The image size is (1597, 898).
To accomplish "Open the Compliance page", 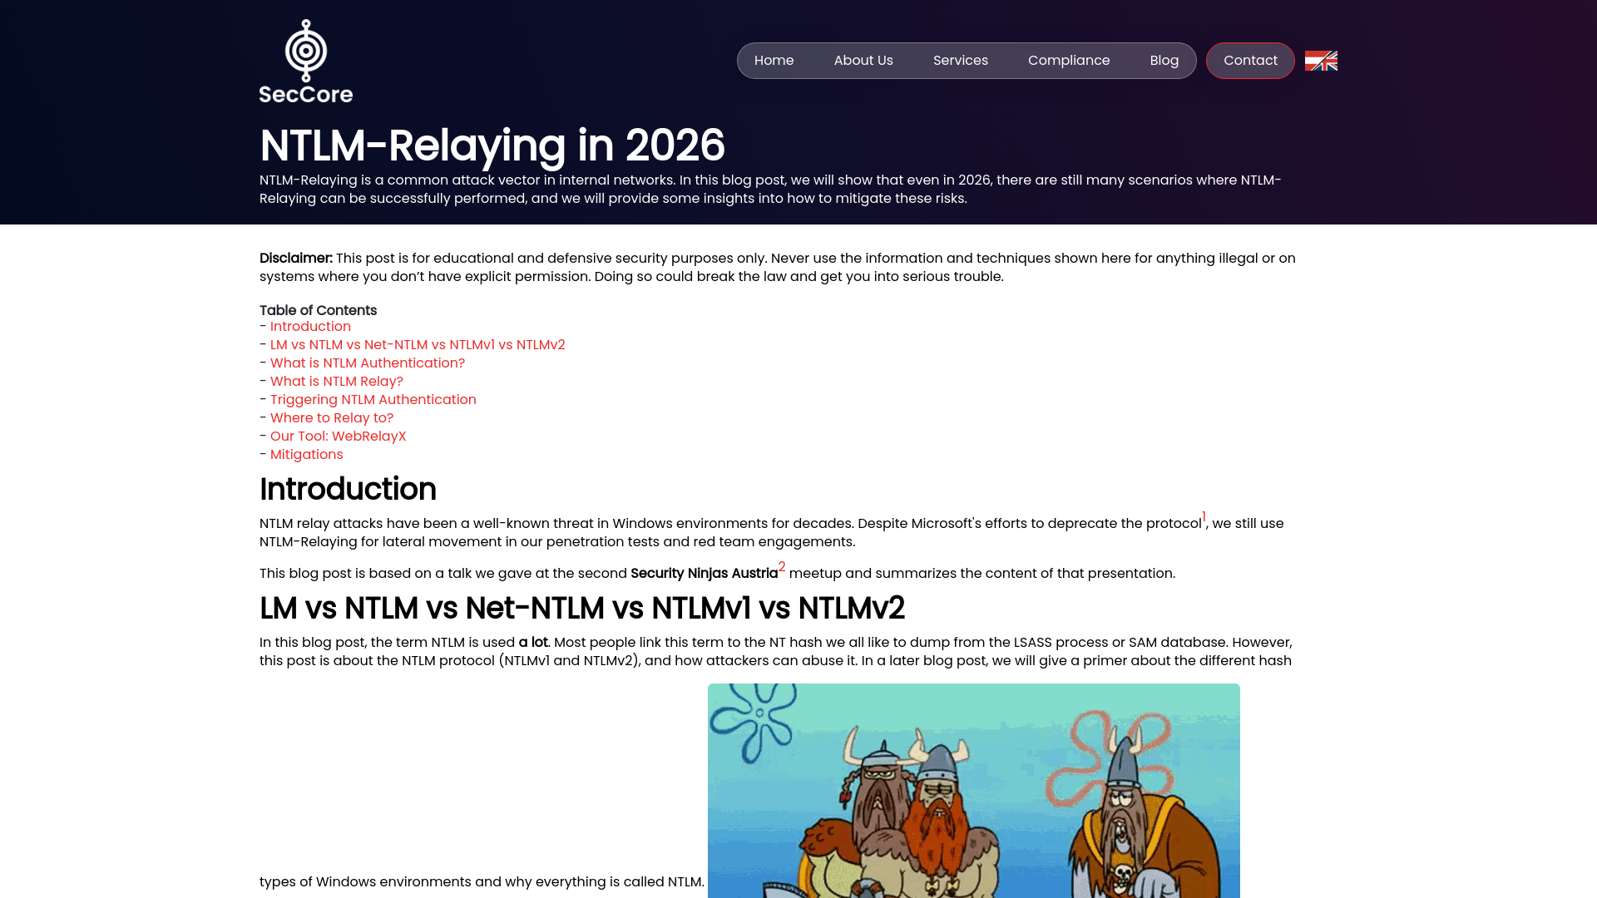I will [1069, 60].
